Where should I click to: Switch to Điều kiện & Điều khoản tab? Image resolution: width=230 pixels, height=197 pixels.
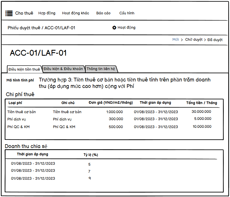coord(63,69)
